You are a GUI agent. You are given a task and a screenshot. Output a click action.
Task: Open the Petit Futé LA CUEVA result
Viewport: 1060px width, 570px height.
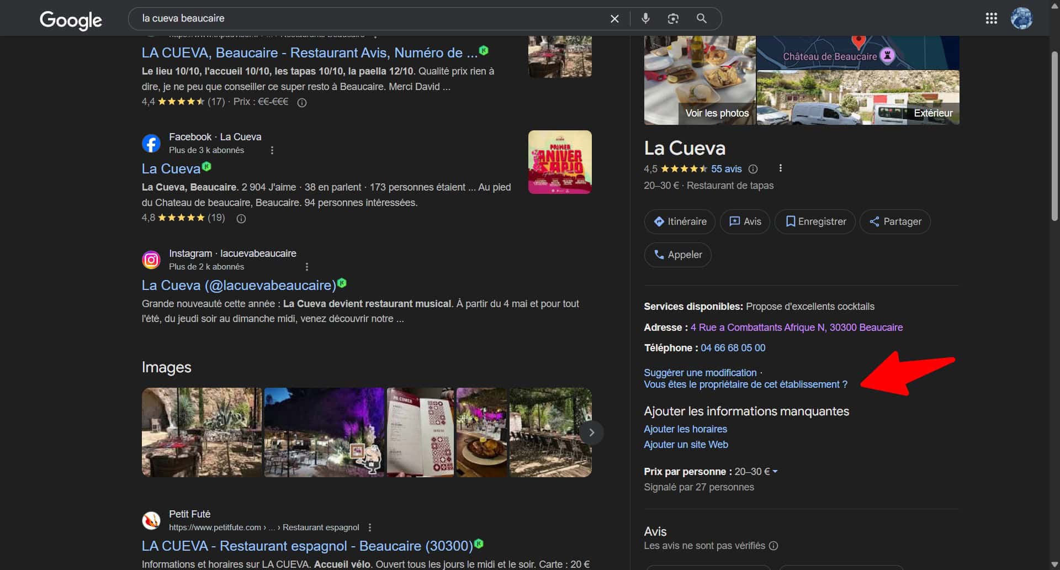tap(307, 546)
